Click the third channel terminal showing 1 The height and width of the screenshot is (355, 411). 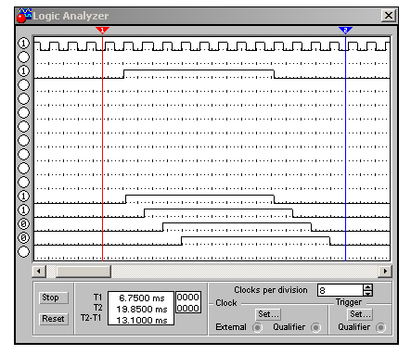coord(24,71)
